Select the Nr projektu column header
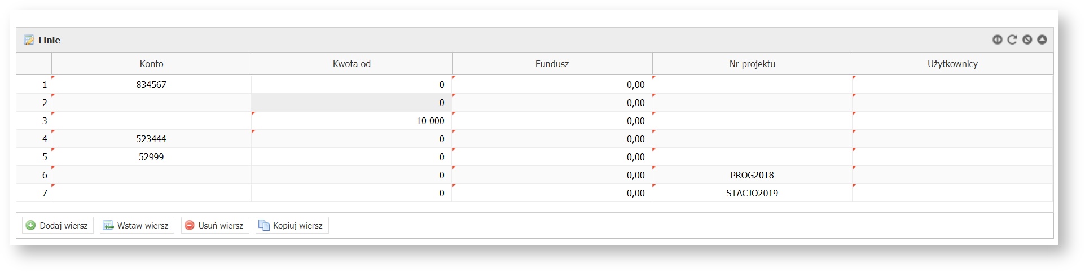The width and height of the screenshot is (1085, 272). (752, 64)
